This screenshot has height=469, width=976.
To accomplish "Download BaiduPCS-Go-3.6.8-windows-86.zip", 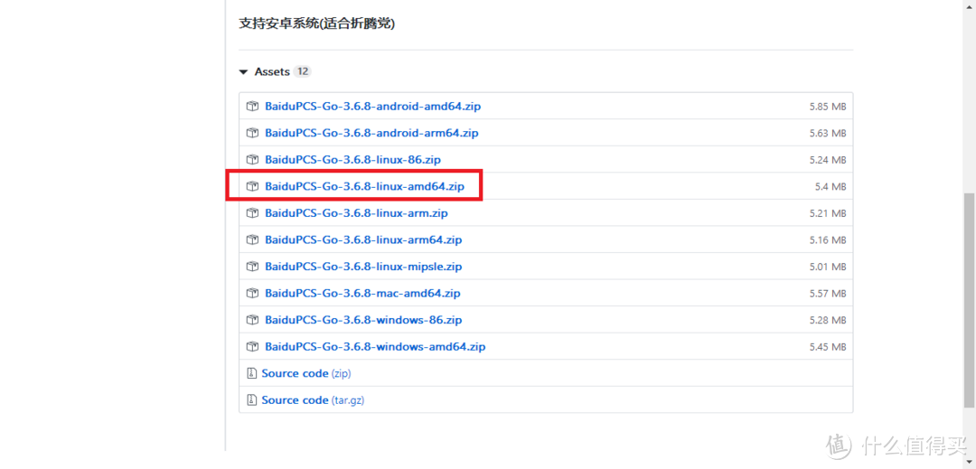I will pos(363,320).
